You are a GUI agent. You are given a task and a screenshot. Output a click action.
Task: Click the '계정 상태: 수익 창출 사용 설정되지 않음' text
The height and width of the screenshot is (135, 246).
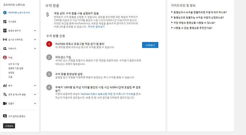click(x=76, y=13)
